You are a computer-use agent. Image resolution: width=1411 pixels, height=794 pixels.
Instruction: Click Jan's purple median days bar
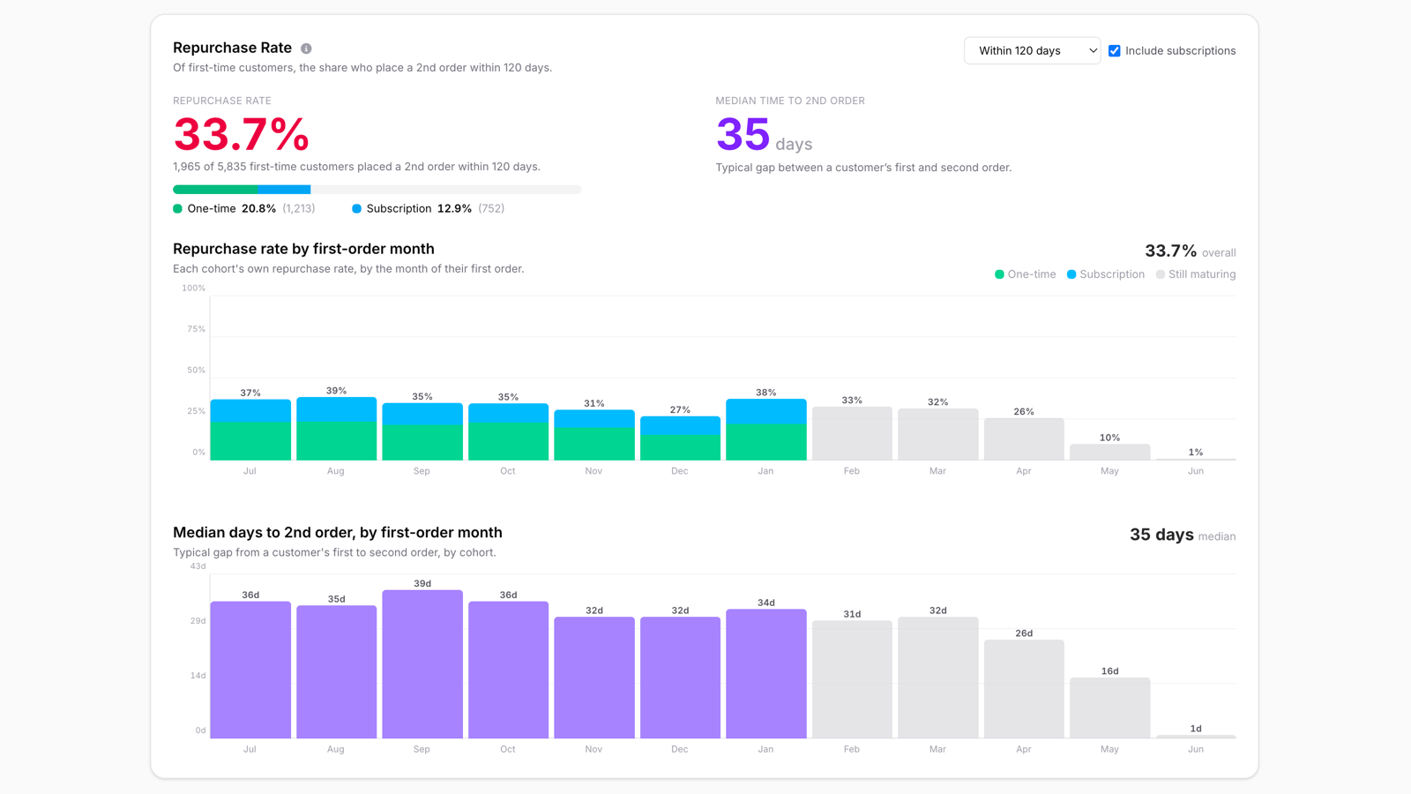click(x=766, y=674)
